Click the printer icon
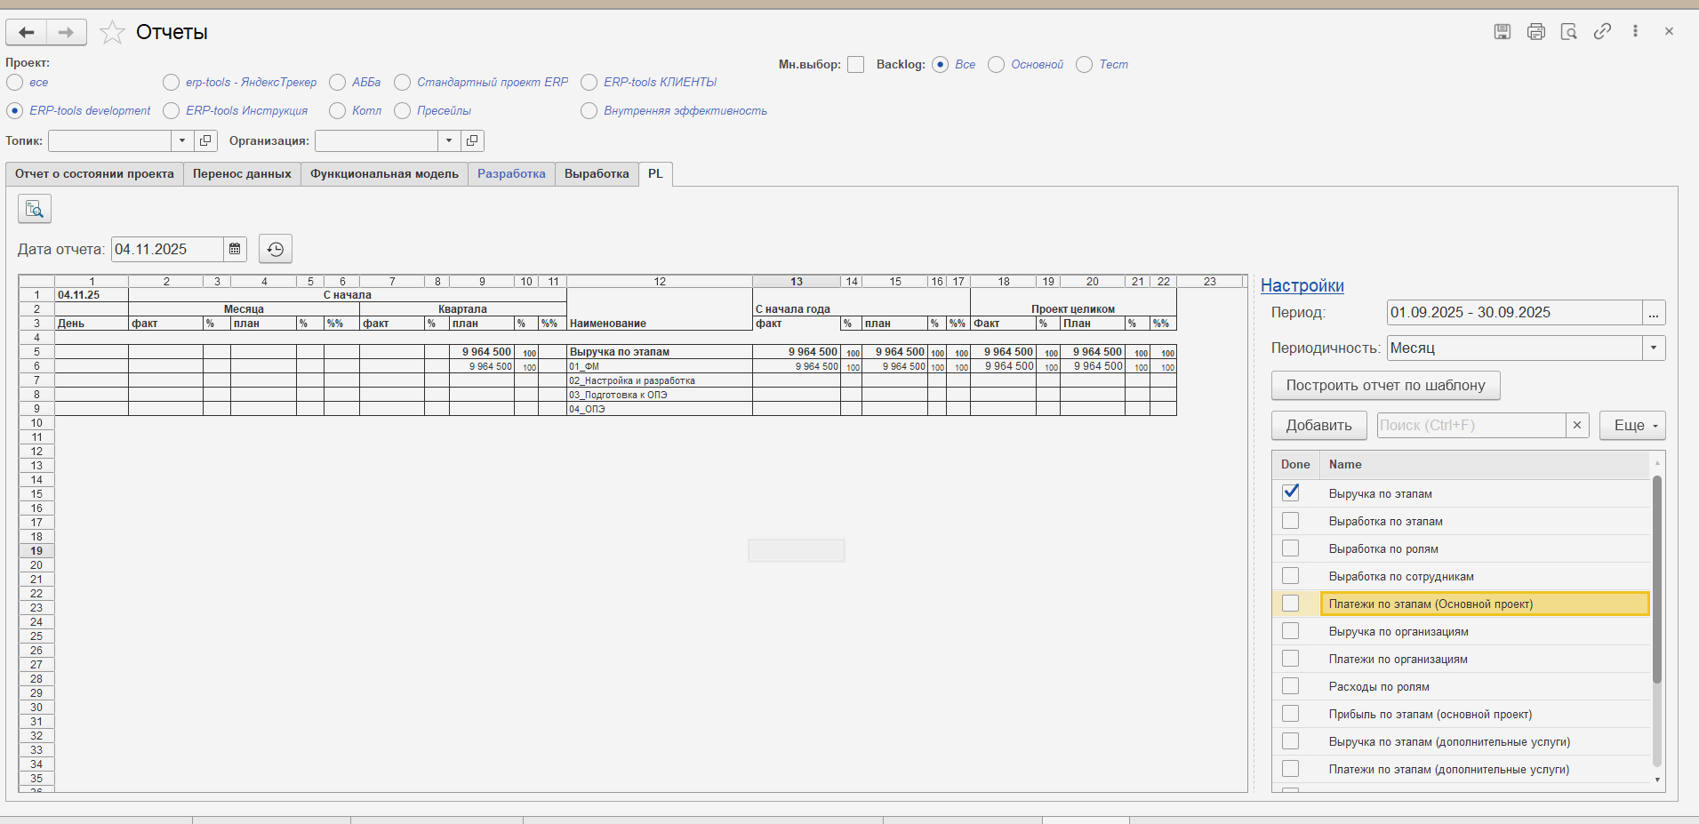The width and height of the screenshot is (1699, 824). coord(1536,32)
